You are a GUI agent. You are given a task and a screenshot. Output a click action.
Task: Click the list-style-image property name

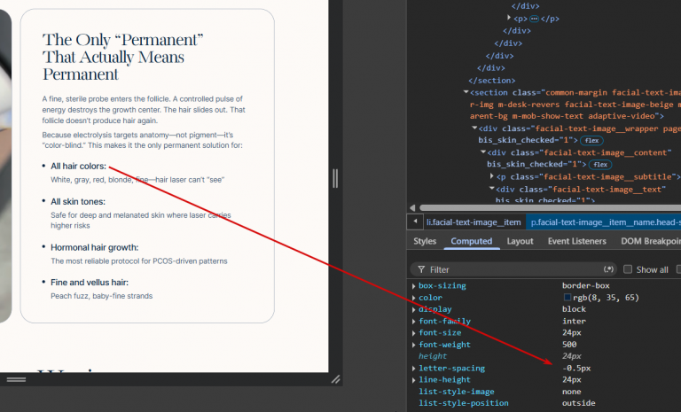[457, 392]
